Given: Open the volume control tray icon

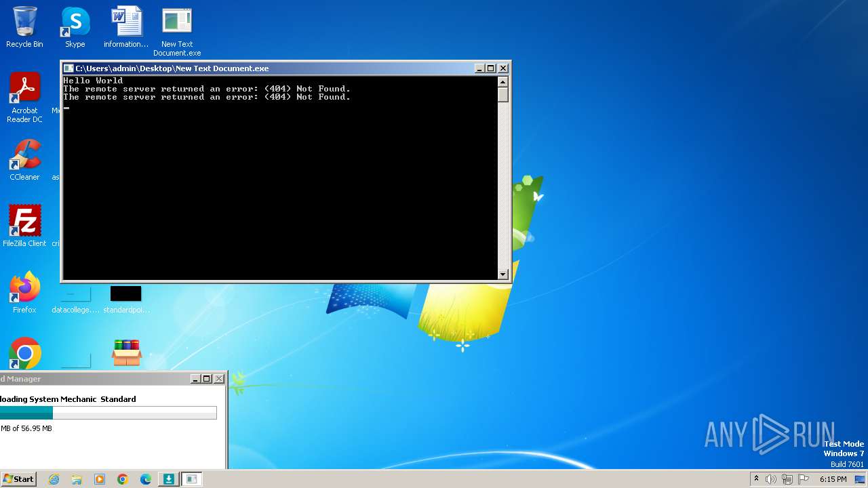Looking at the screenshot, I should pyautogui.click(x=771, y=479).
